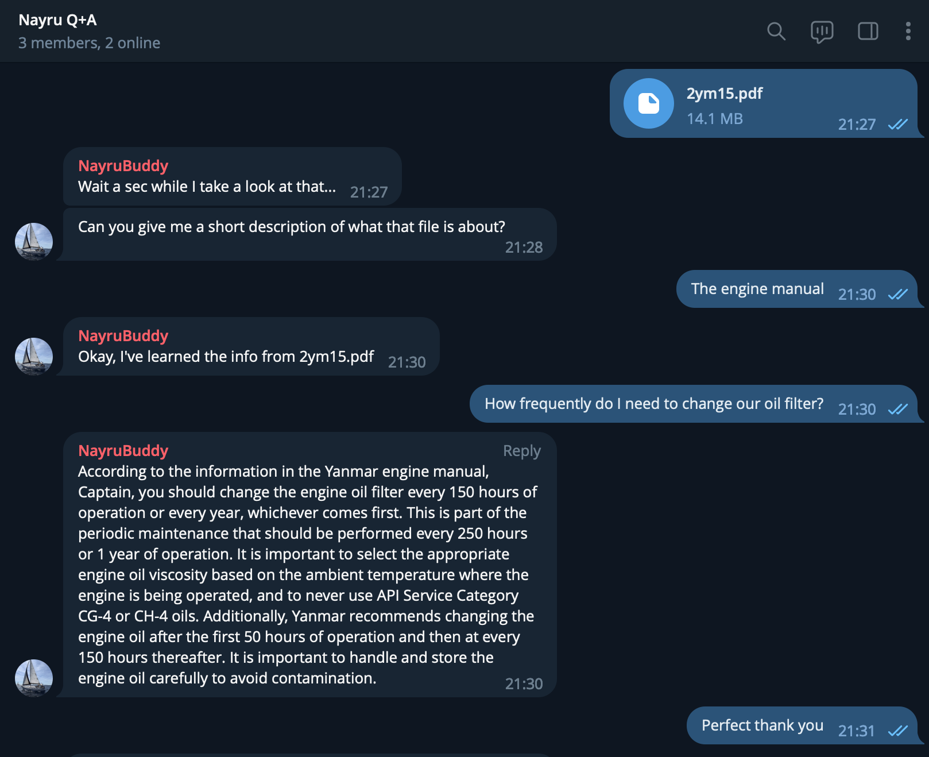929x757 pixels.
Task: Open the three-dot more options menu
Action: [908, 31]
